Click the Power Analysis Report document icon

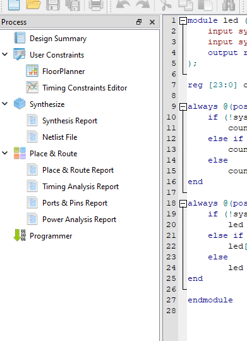[x=32, y=219]
